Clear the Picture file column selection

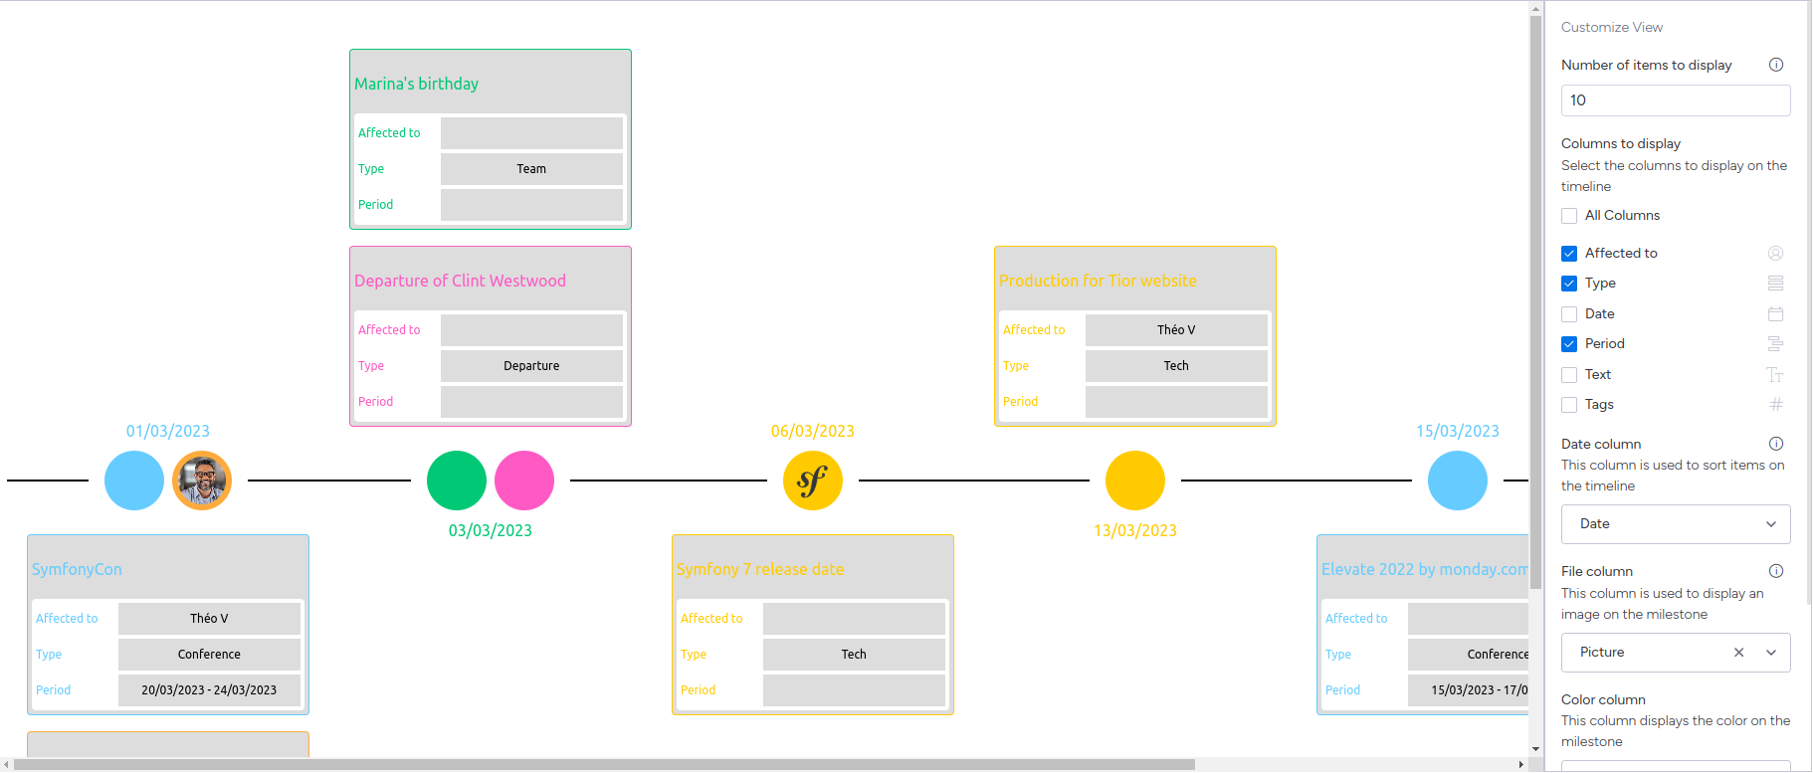click(1738, 653)
